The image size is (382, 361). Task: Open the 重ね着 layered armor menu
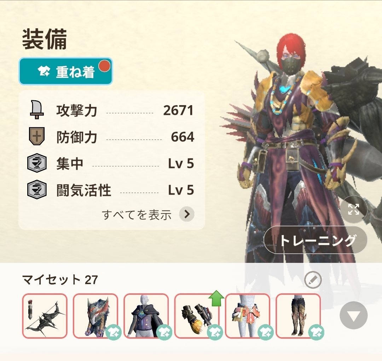click(65, 71)
